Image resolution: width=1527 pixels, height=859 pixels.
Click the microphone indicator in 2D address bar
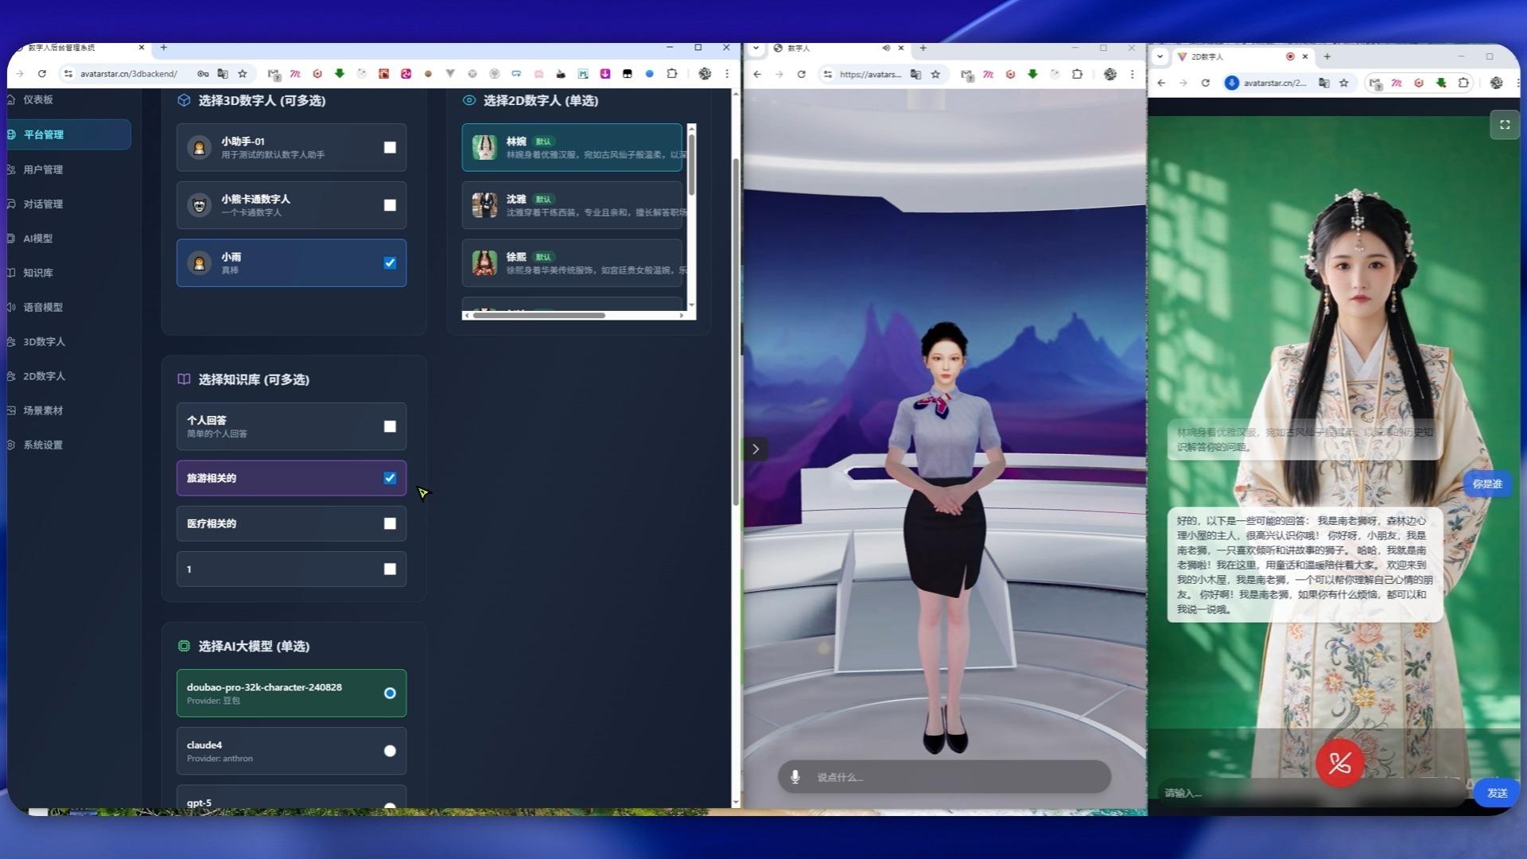pyautogui.click(x=1232, y=83)
